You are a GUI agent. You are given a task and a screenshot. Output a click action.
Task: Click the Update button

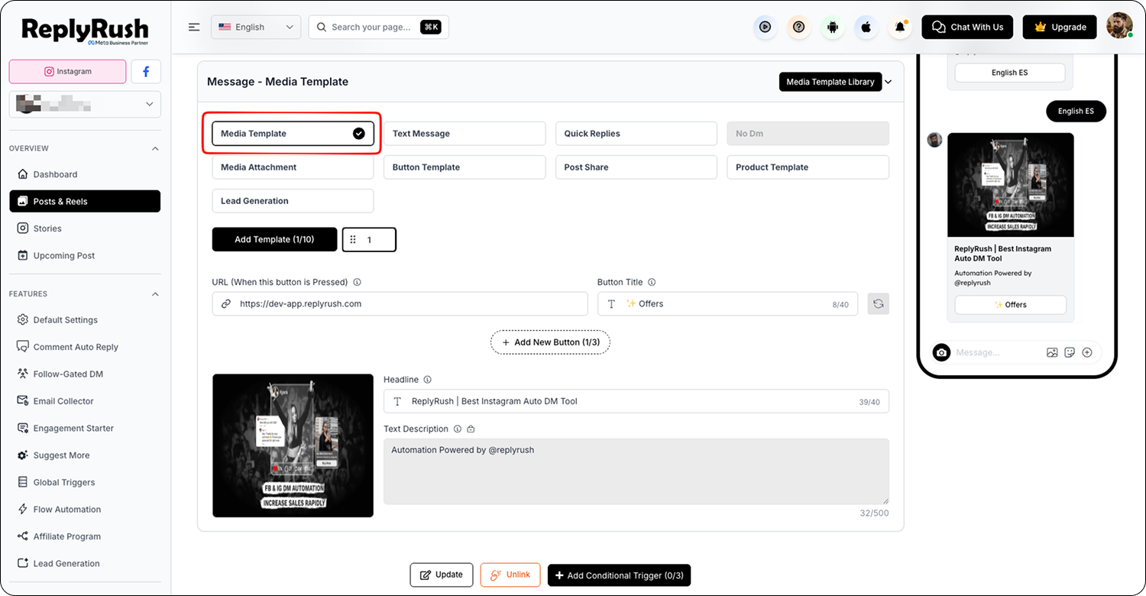(442, 575)
